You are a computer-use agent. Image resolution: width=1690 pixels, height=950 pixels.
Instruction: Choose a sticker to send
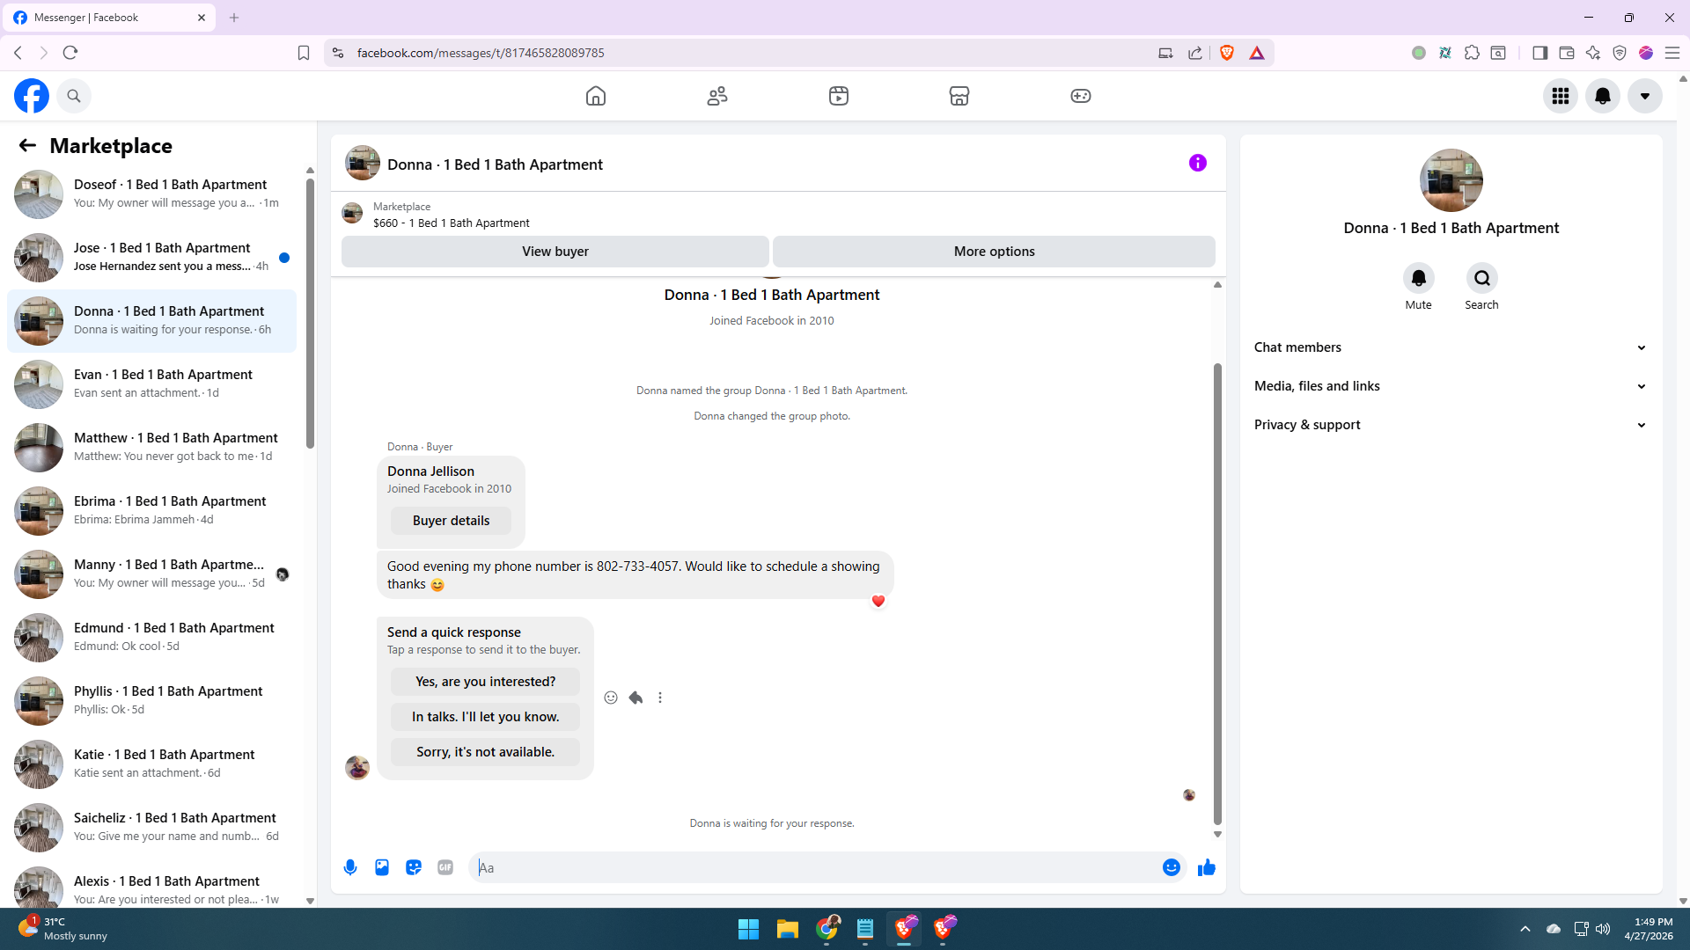tap(414, 867)
